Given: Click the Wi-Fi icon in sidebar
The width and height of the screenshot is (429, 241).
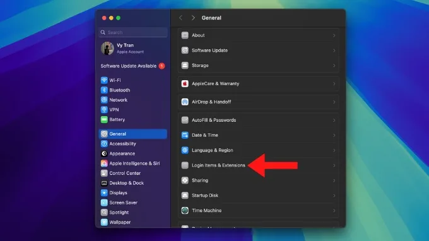Looking at the screenshot, I should 104,80.
